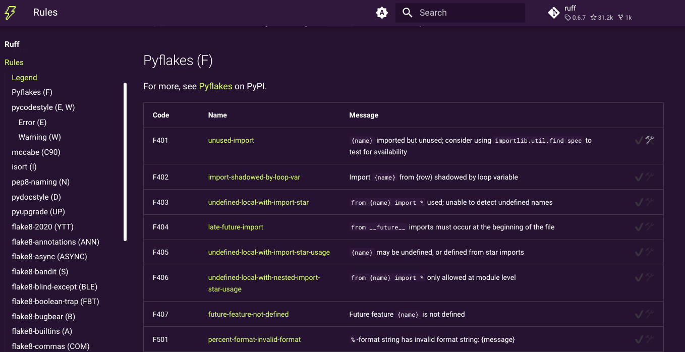This screenshot has width=685, height=352.
Task: Select Rules in the sidebar
Action: pyautogui.click(x=14, y=63)
